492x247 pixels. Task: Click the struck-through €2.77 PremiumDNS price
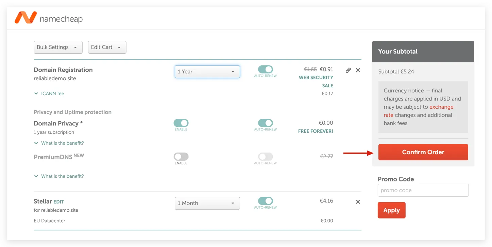point(326,157)
